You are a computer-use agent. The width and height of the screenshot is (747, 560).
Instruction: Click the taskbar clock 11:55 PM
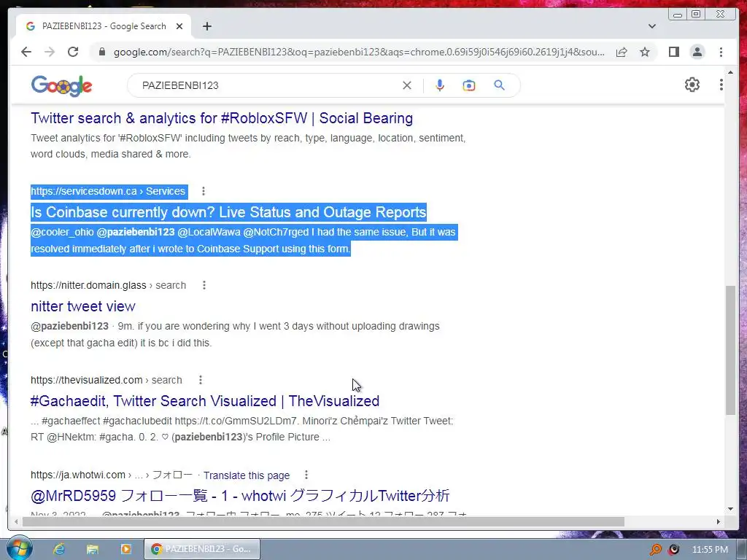tap(710, 550)
